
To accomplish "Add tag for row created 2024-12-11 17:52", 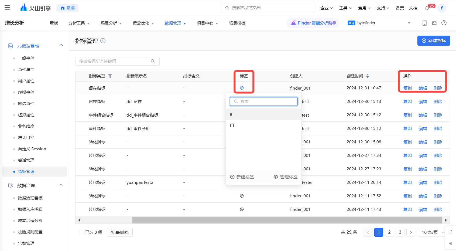I will coord(242,196).
